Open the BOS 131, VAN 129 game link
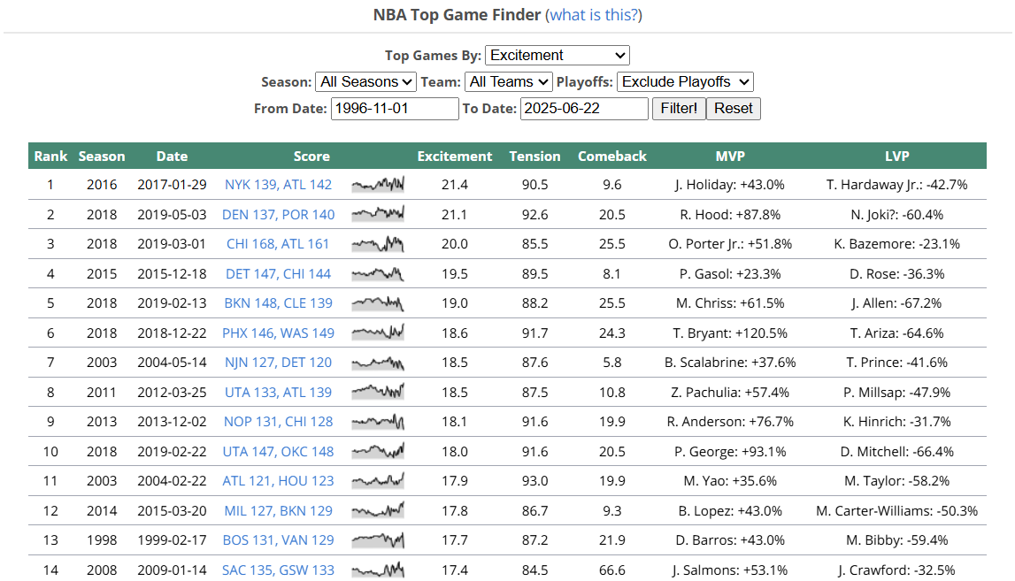 (279, 540)
